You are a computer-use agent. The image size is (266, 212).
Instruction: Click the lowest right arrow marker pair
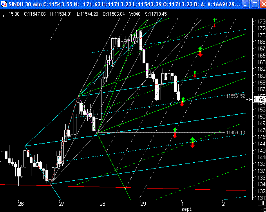tap(192, 142)
